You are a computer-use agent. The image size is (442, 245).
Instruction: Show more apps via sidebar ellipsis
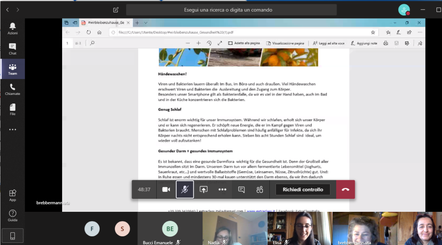(x=13, y=129)
